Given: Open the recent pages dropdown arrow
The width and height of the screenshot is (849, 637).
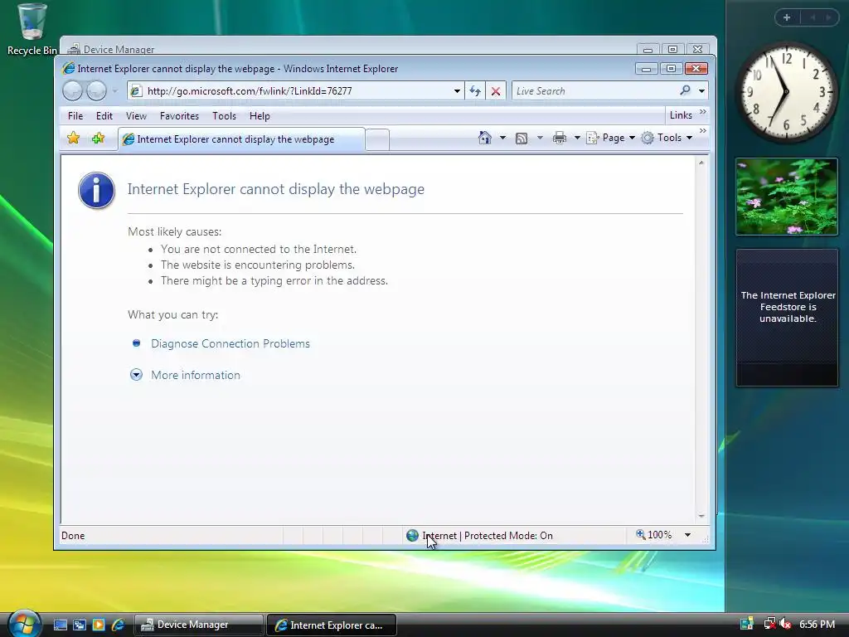Looking at the screenshot, I should 114,91.
